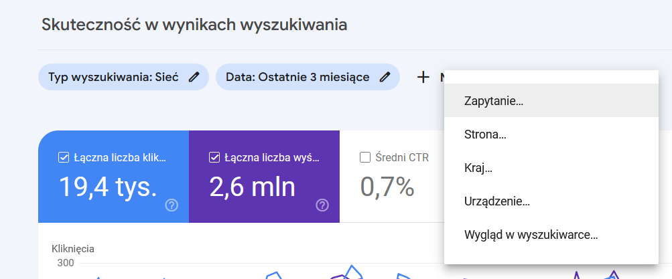Click the Kliknięcia chart axis label
672x279 pixels.
tap(73, 249)
